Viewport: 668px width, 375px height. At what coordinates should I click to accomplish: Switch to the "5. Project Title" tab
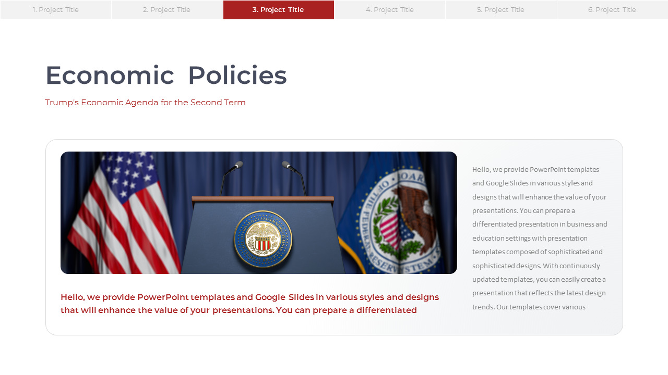point(500,9)
